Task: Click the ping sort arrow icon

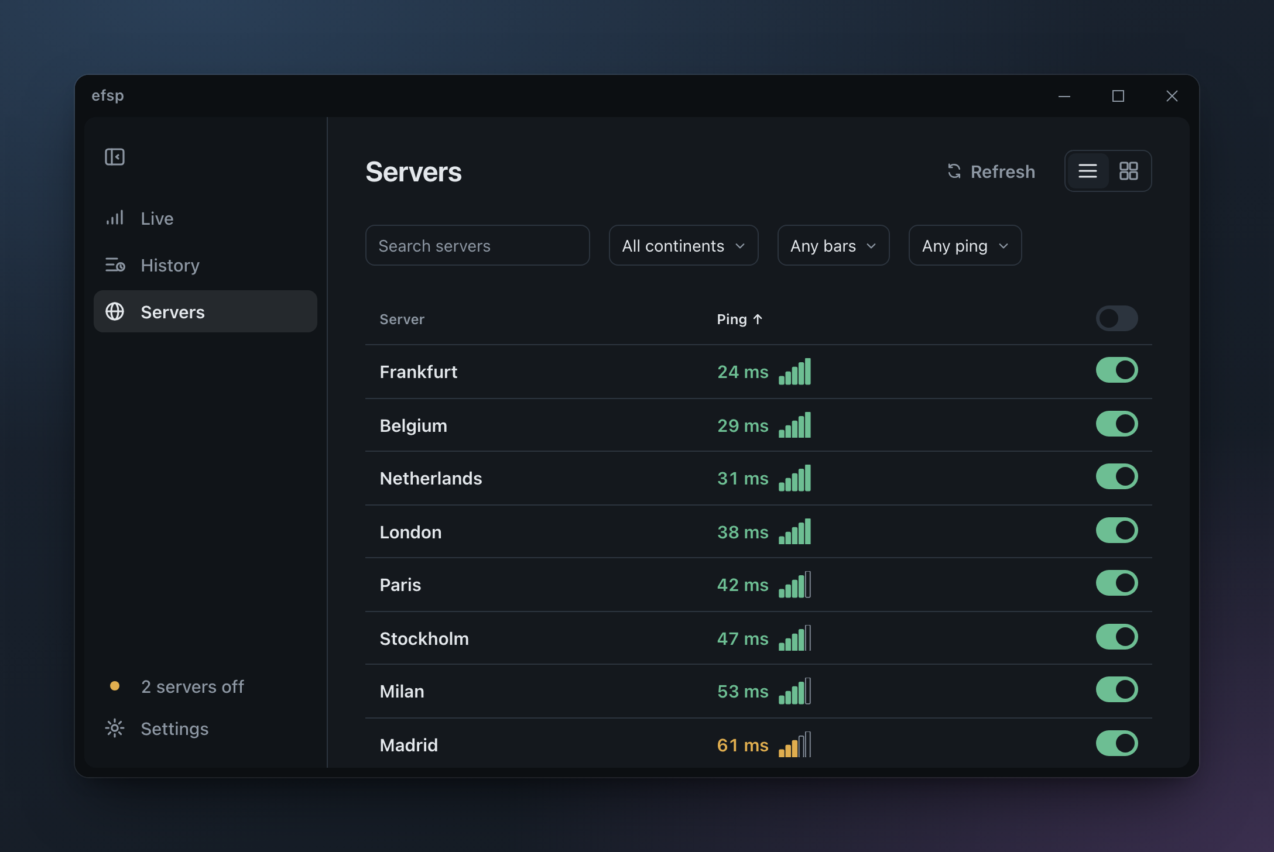Action: 758,319
